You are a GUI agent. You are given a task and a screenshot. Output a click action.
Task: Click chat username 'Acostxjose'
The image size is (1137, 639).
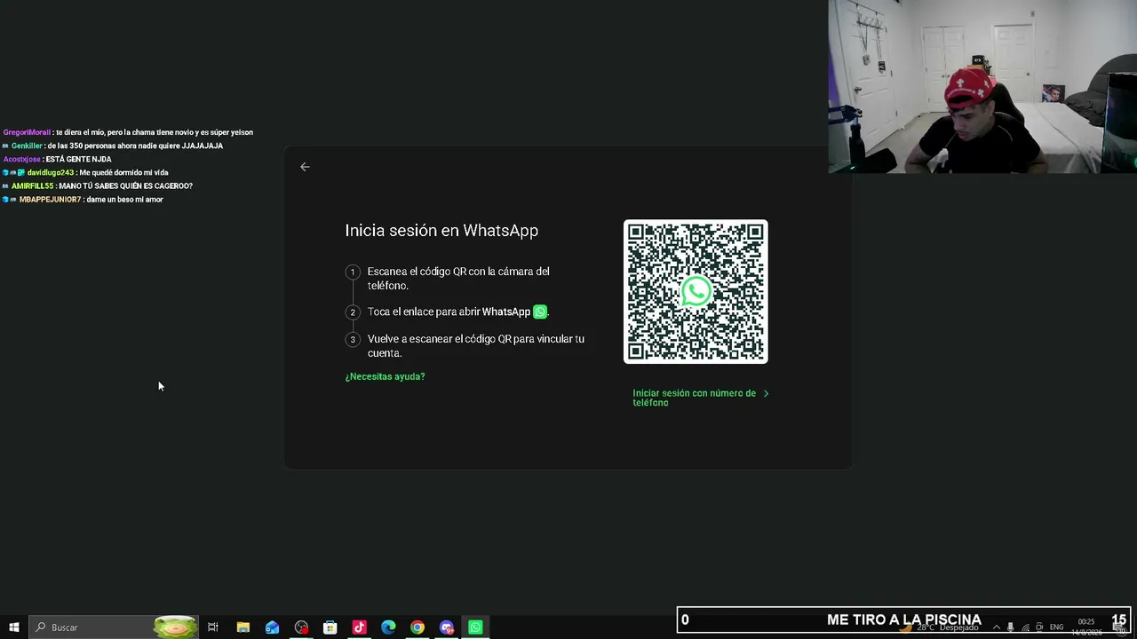(x=22, y=159)
